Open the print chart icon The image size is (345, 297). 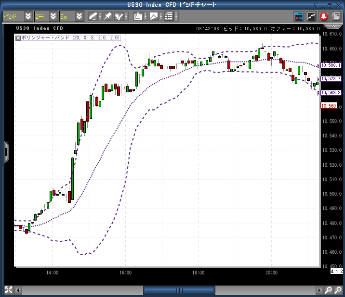(x=138, y=16)
